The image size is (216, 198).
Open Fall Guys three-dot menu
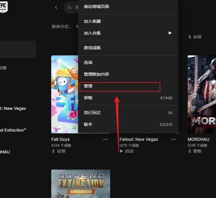105,139
